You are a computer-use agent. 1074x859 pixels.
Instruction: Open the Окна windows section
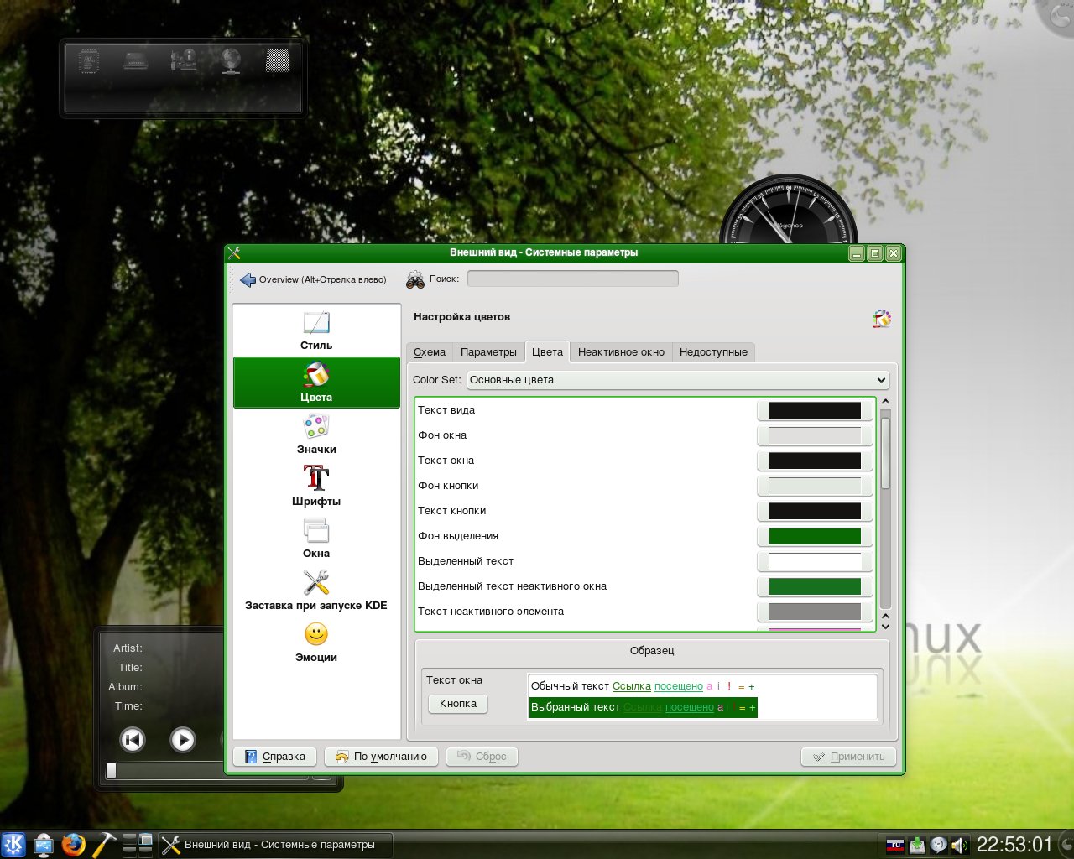[316, 539]
